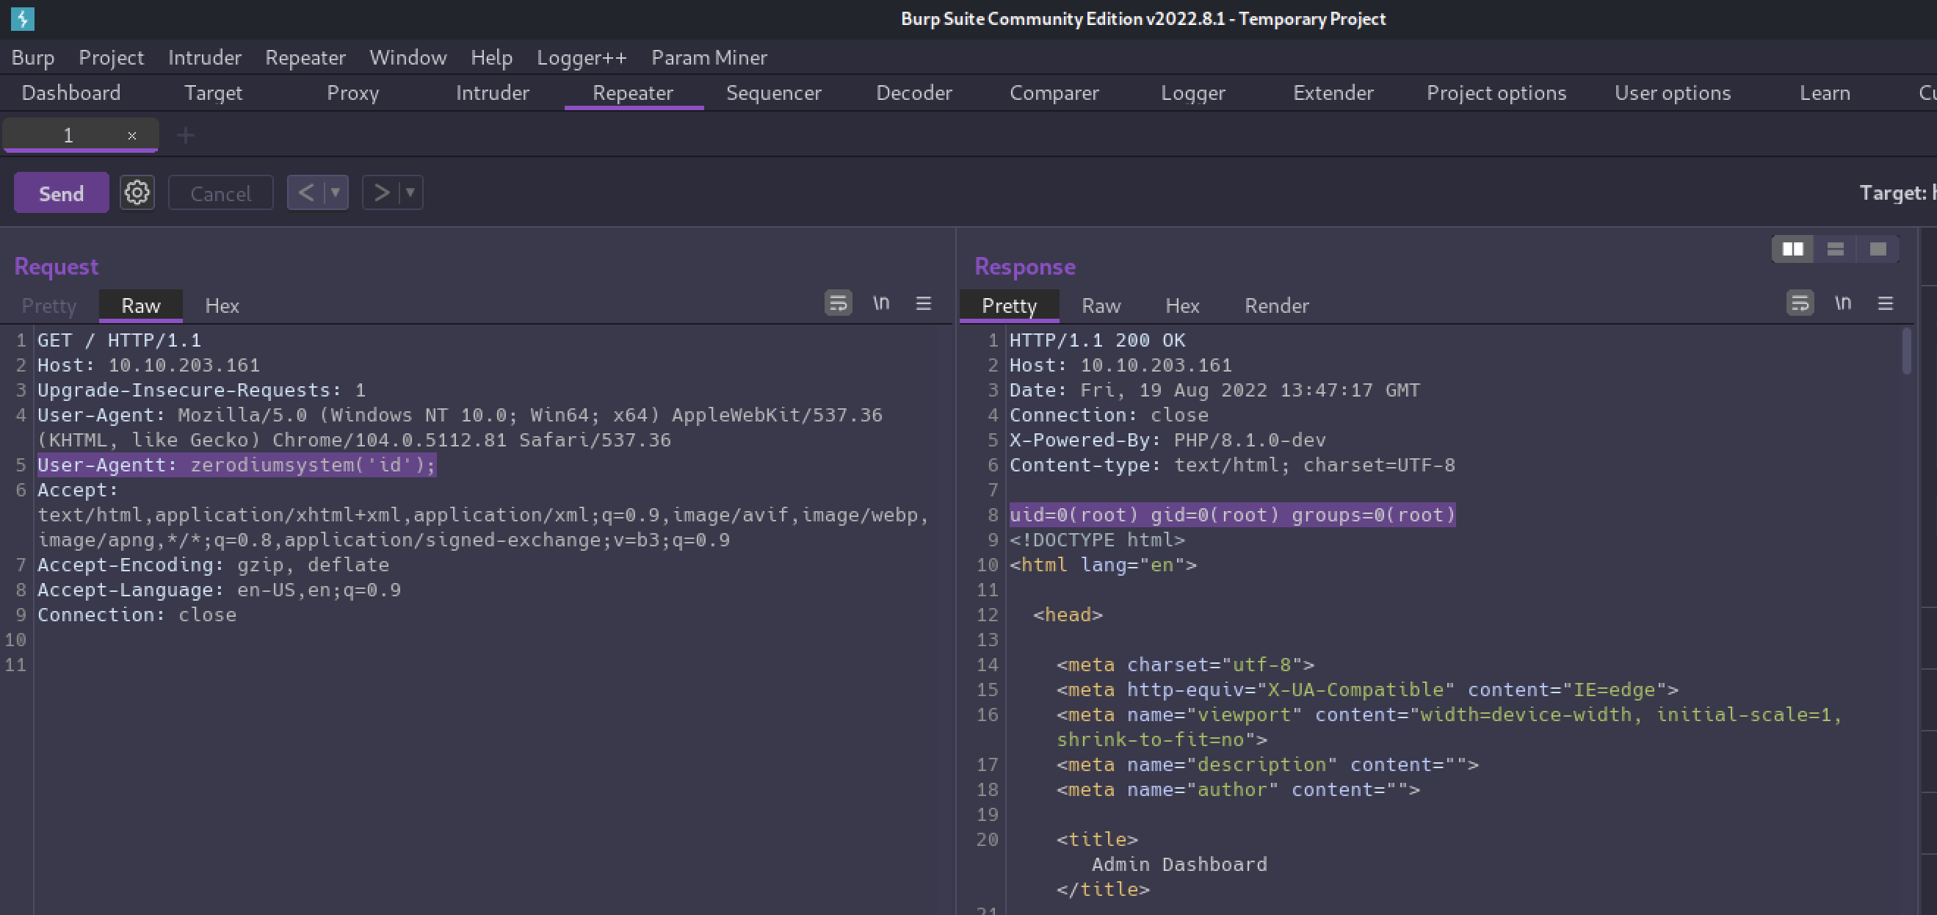1937x915 pixels.
Task: Switch to the Decoder tab
Action: pos(913,93)
